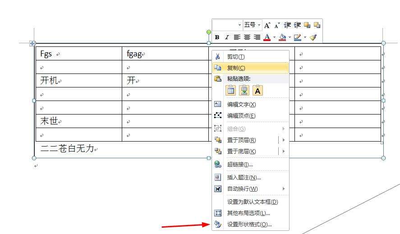Click the cell containing single 开

(166, 80)
